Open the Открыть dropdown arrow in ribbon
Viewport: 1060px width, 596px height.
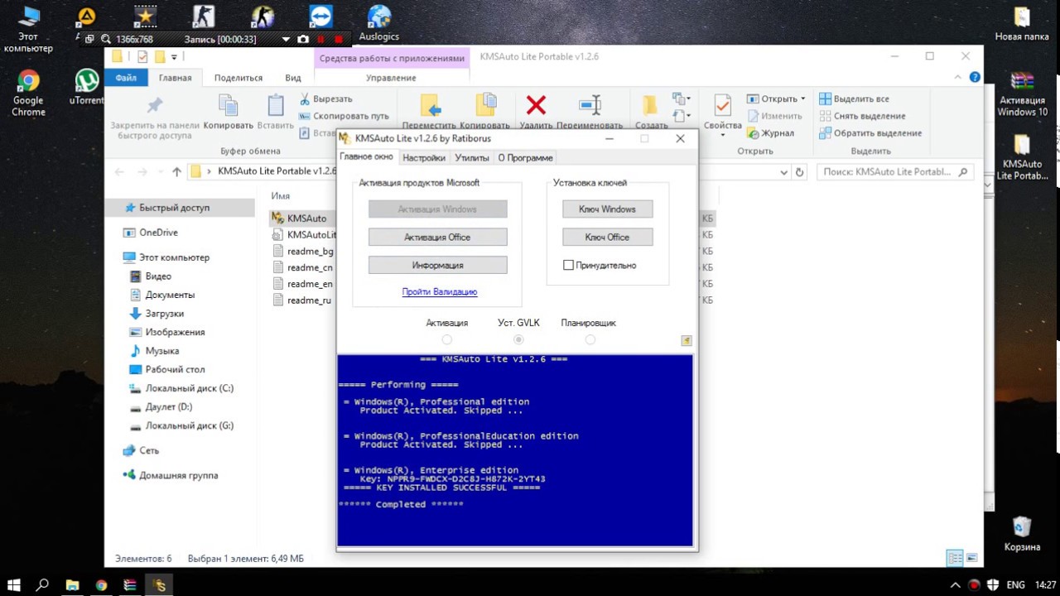(x=802, y=99)
